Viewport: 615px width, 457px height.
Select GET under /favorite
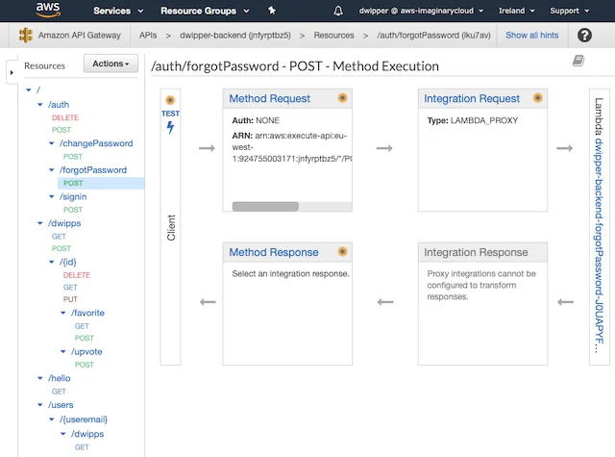click(82, 326)
